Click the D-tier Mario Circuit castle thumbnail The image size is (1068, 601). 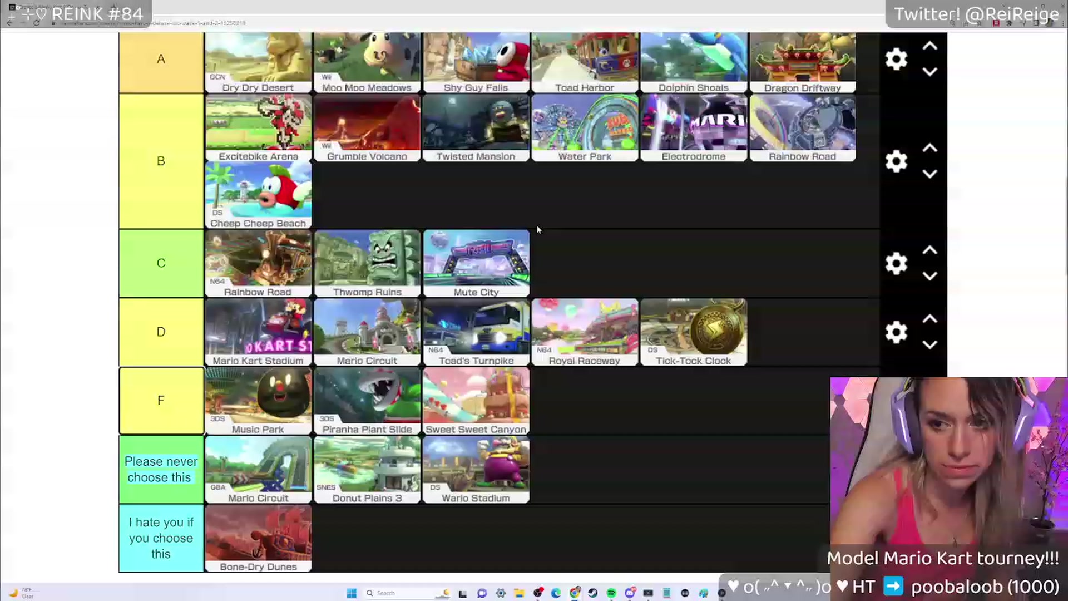[367, 332]
